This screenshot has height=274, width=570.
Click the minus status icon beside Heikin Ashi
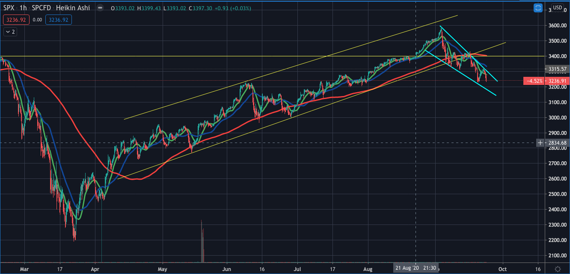tap(100, 9)
